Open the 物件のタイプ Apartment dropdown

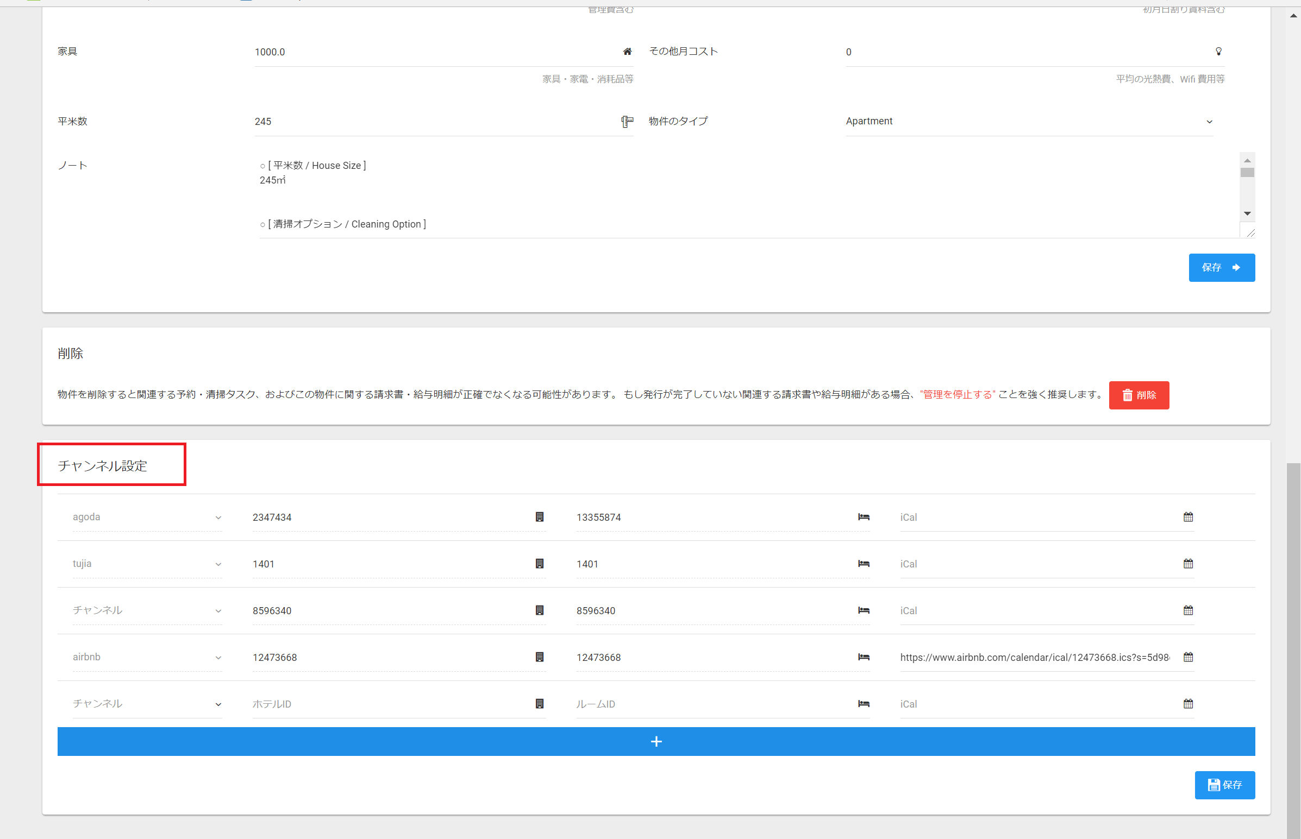(x=1029, y=122)
